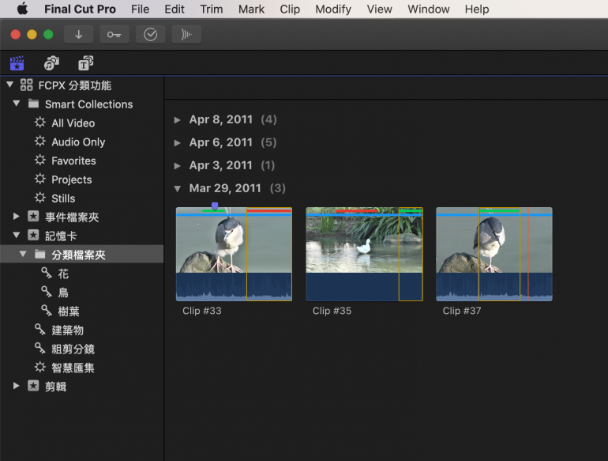Open the Final Cut Pro application menu
608x461 pixels.
[80, 9]
